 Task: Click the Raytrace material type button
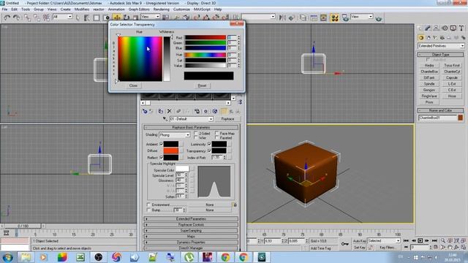pyautogui.click(x=227, y=119)
